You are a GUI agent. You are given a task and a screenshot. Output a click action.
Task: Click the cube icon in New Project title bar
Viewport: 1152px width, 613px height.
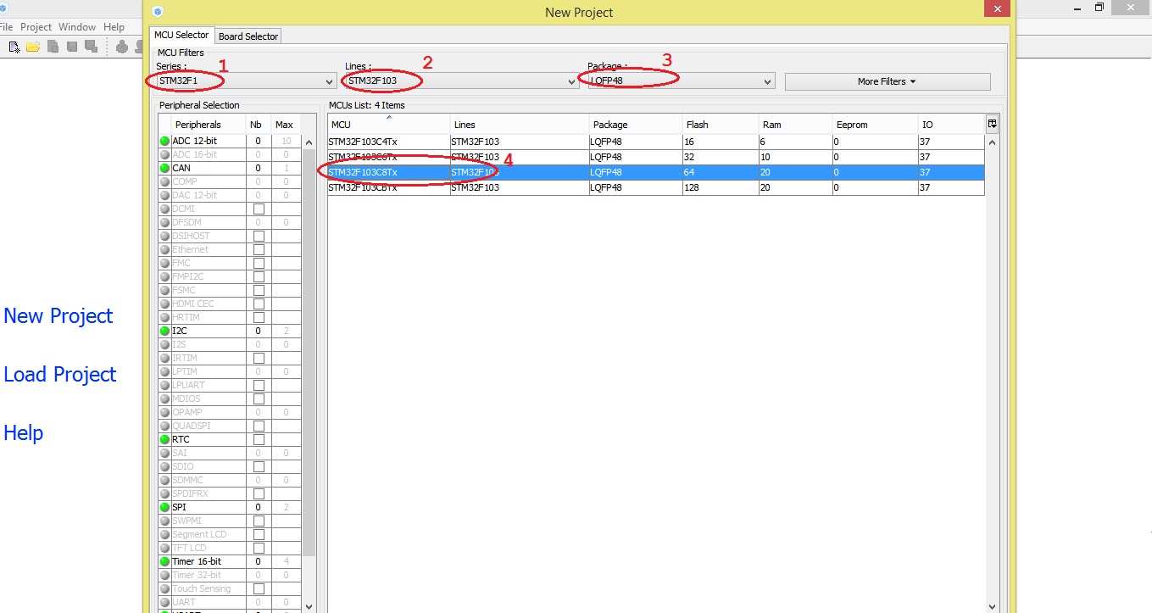coord(157,12)
